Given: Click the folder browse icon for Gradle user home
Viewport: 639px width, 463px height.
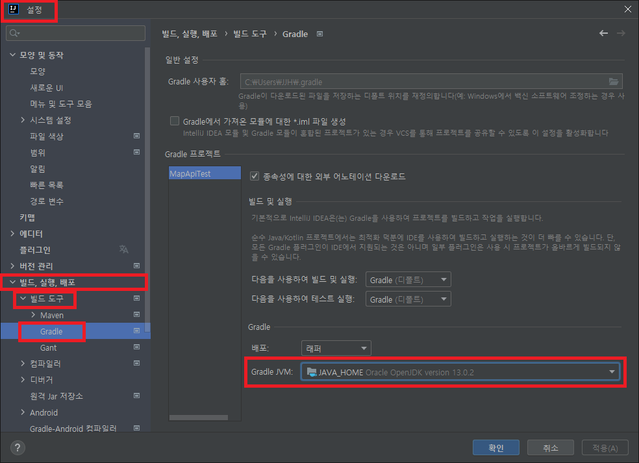Looking at the screenshot, I should pos(613,82).
